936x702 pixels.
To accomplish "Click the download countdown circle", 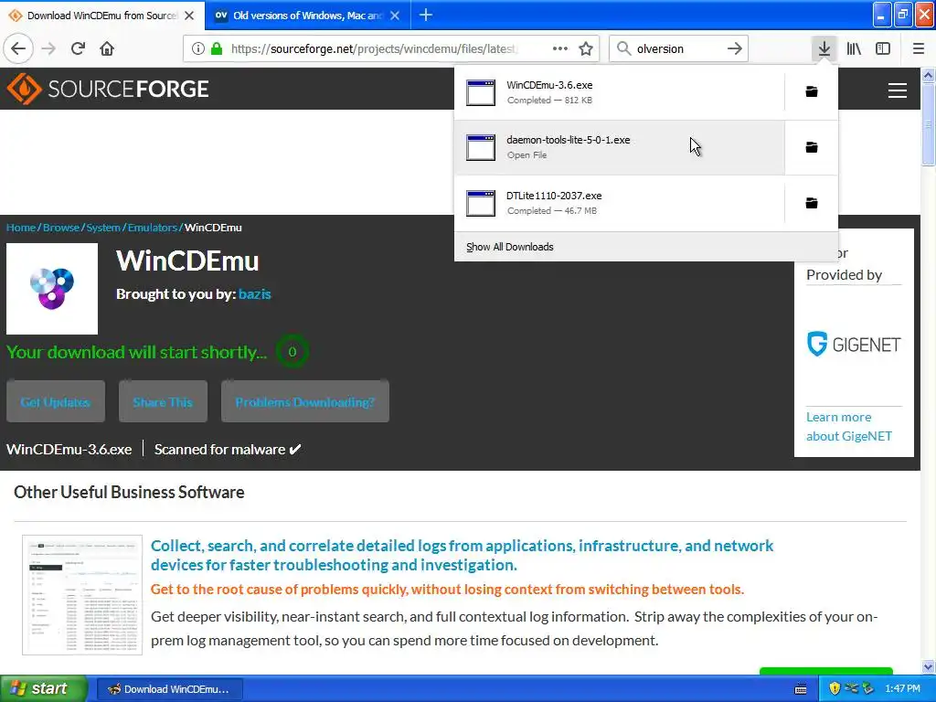I will click(292, 352).
